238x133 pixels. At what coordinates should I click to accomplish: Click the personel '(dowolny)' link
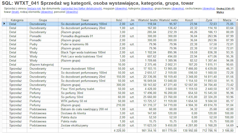[x=72, y=12]
